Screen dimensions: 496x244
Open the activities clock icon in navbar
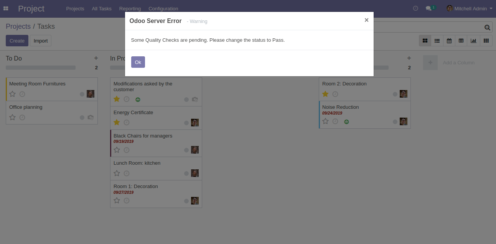pos(415,8)
